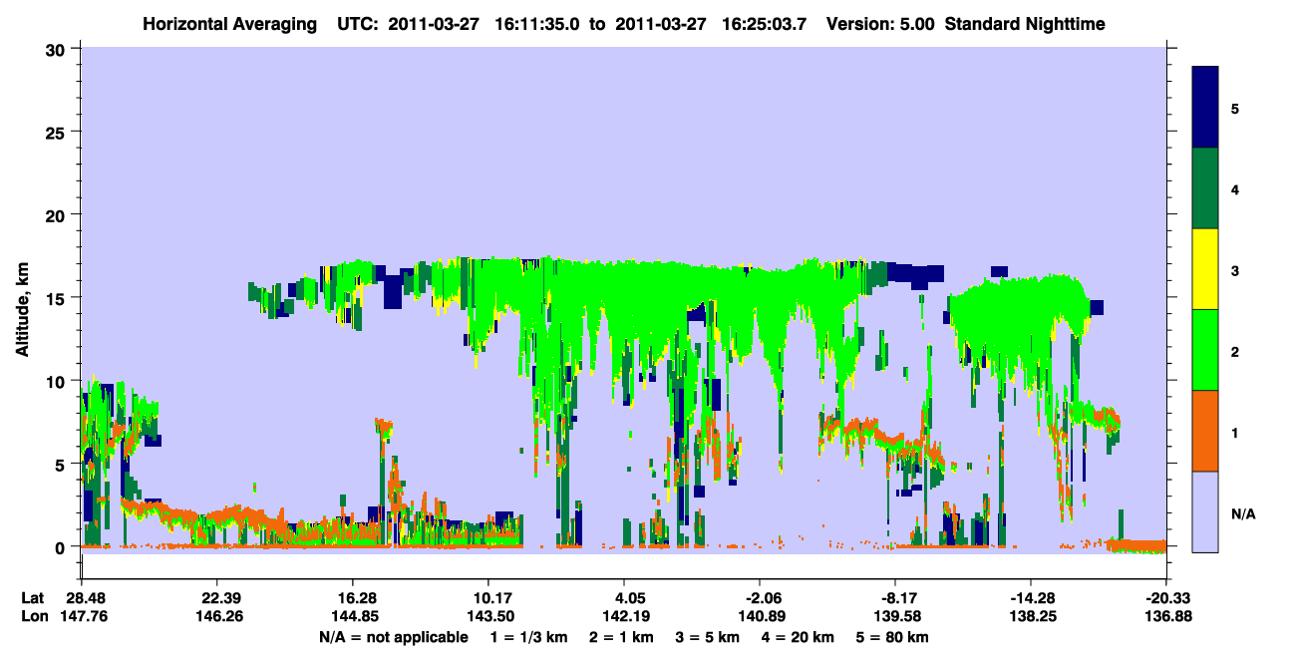Click the longitude value '142.19'
Viewport: 1296px width, 665px height.
(624, 616)
